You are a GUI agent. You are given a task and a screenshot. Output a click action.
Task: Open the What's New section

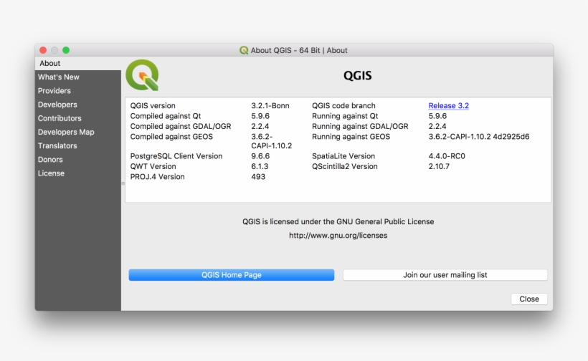pyautogui.click(x=78, y=77)
